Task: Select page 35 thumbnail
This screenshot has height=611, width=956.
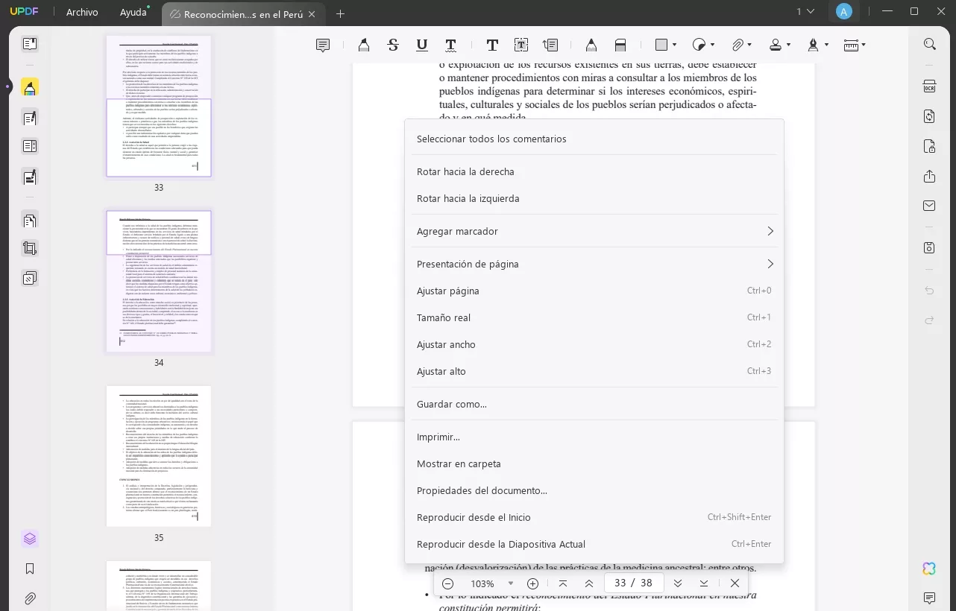Action: (159, 456)
